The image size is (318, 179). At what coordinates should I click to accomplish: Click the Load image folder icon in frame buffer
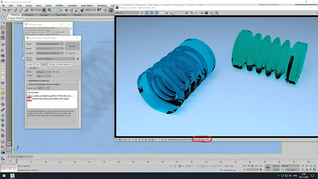pyautogui.click(x=177, y=13)
